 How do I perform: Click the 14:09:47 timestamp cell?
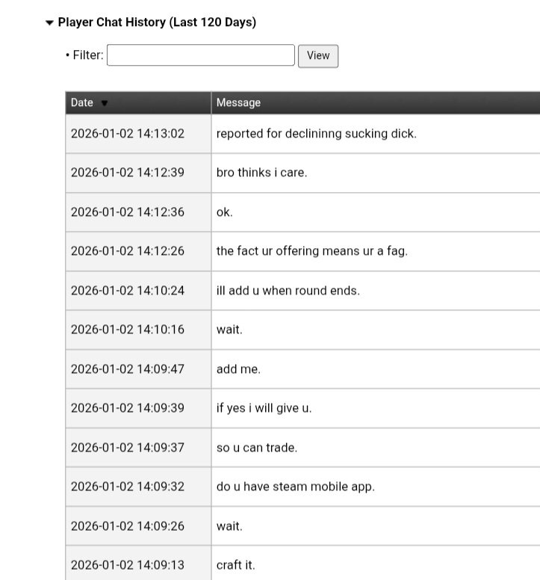[128, 368]
